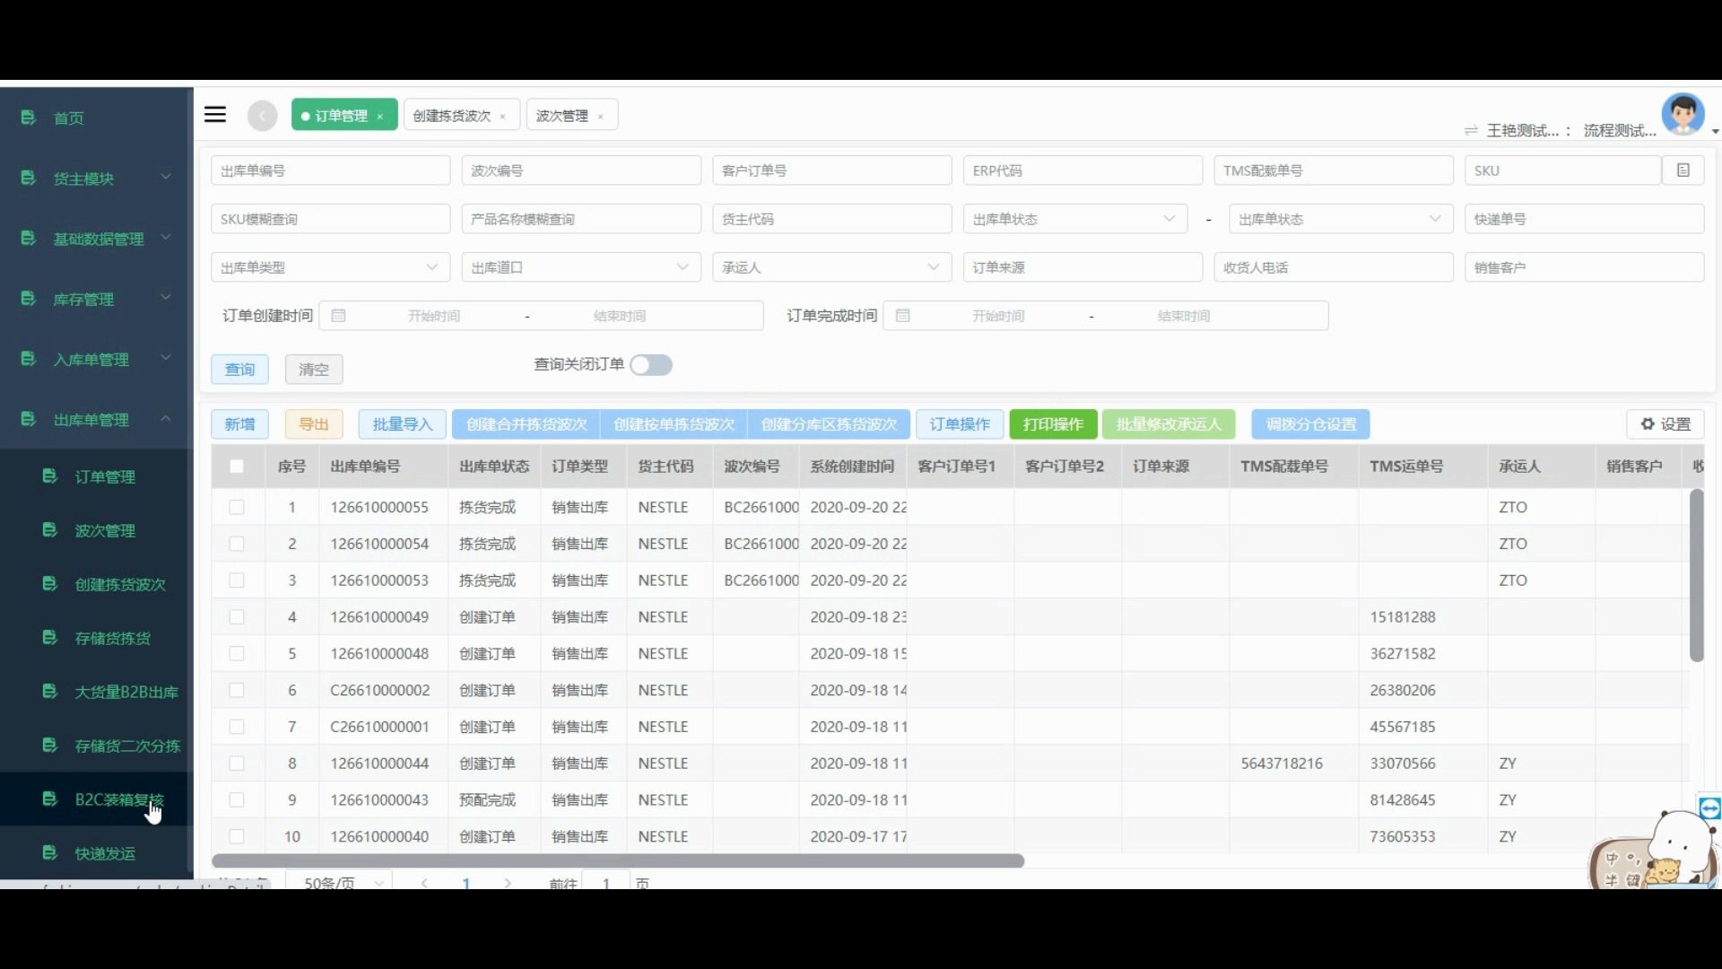Click the table vertical scrollbar
This screenshot has width=1722, height=969.
pos(1696,575)
